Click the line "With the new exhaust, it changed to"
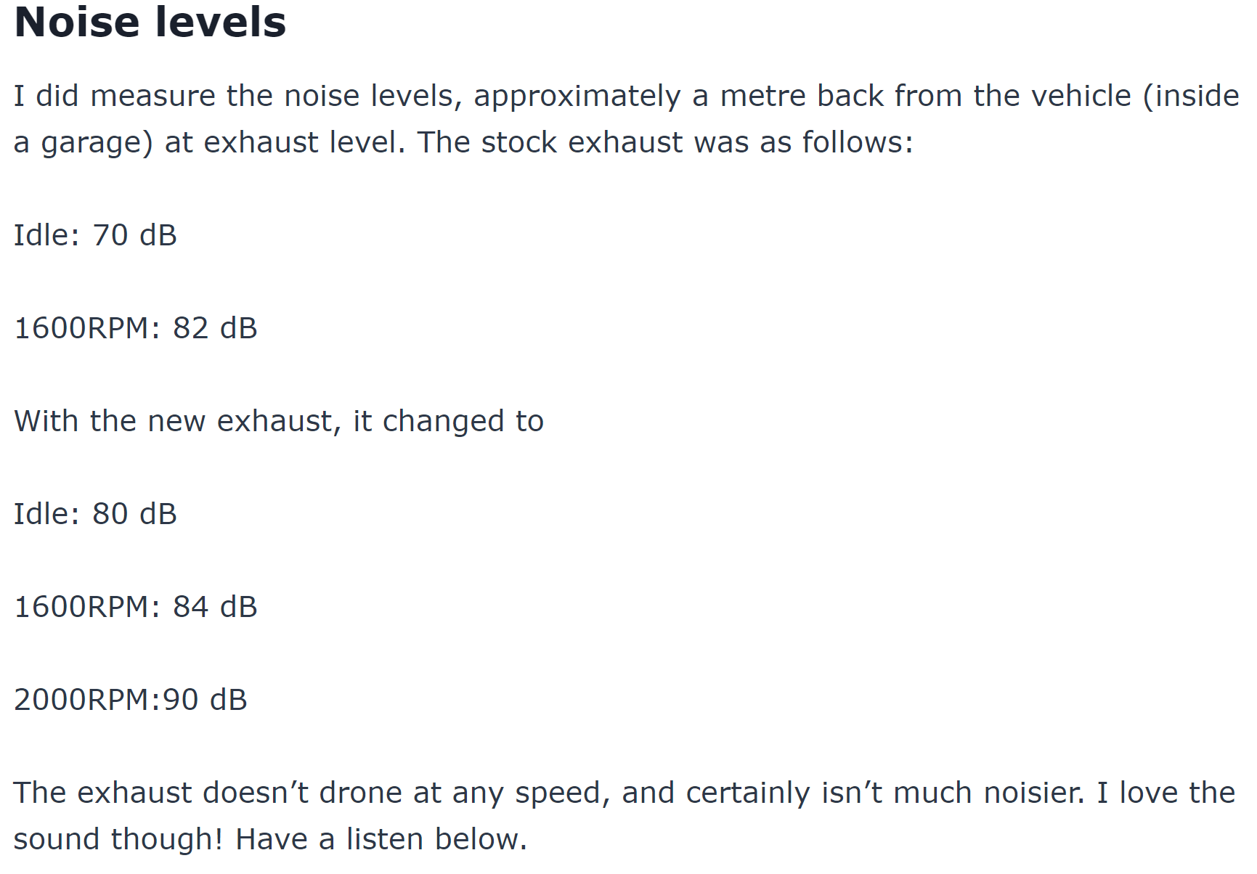The height and width of the screenshot is (874, 1257). coord(279,422)
